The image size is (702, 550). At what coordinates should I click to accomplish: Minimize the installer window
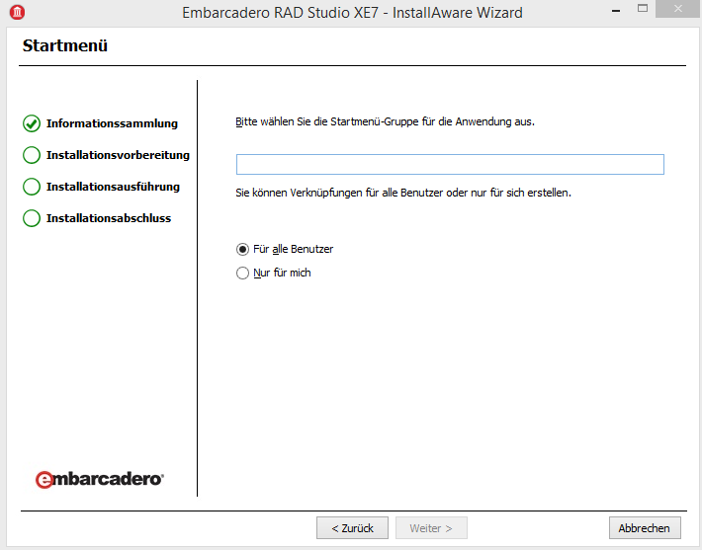click(616, 10)
